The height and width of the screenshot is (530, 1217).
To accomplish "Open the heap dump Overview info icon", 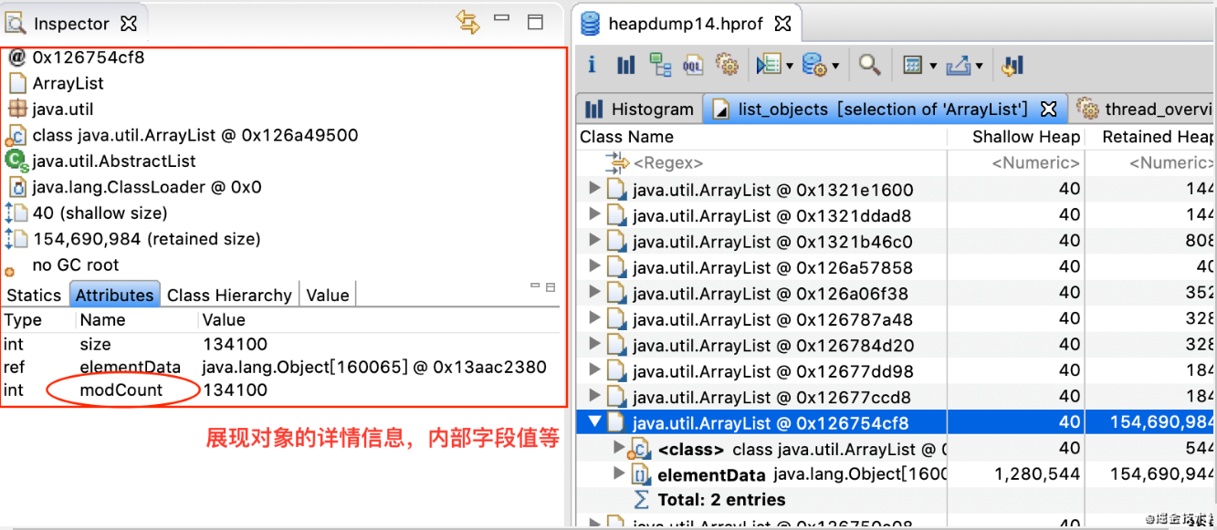I will click(x=592, y=65).
